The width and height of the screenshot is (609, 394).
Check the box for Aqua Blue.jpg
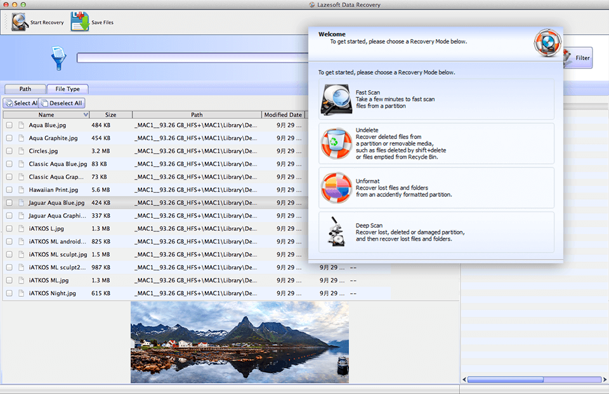[x=10, y=125]
